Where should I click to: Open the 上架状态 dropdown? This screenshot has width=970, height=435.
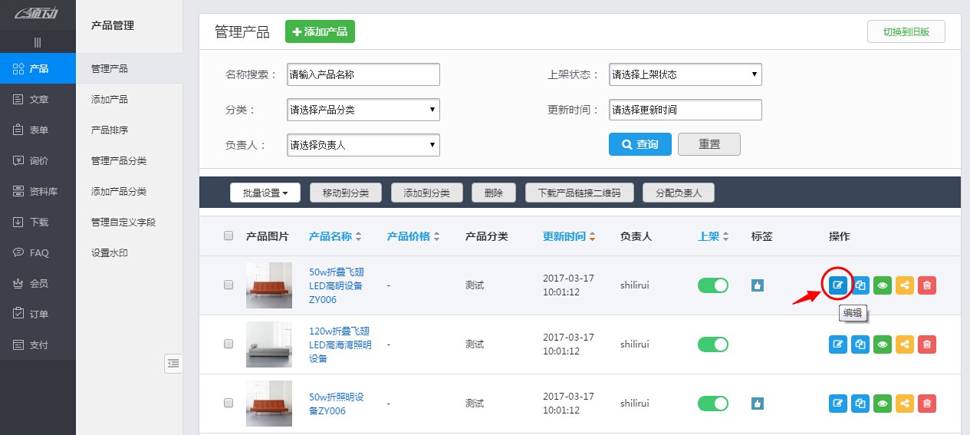click(x=685, y=74)
